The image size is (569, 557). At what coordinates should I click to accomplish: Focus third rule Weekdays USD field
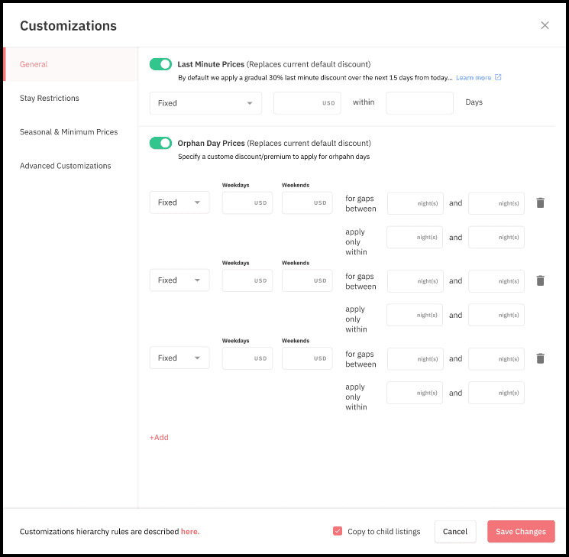pos(247,358)
